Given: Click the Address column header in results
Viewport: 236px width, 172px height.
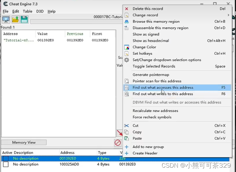Looking at the screenshot, I should click(x=19, y=34).
